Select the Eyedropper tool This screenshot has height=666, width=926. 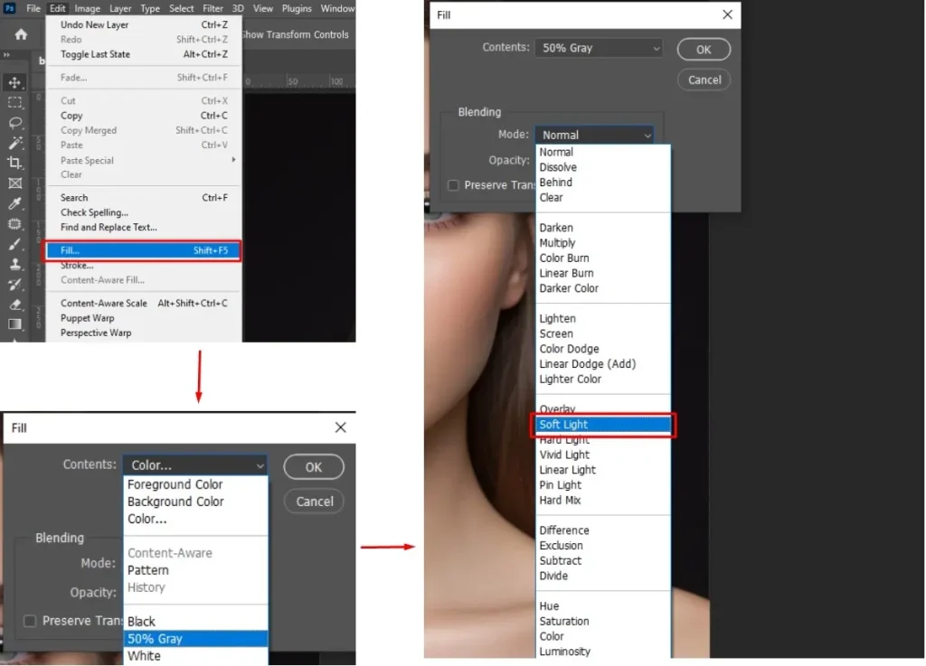(x=14, y=203)
